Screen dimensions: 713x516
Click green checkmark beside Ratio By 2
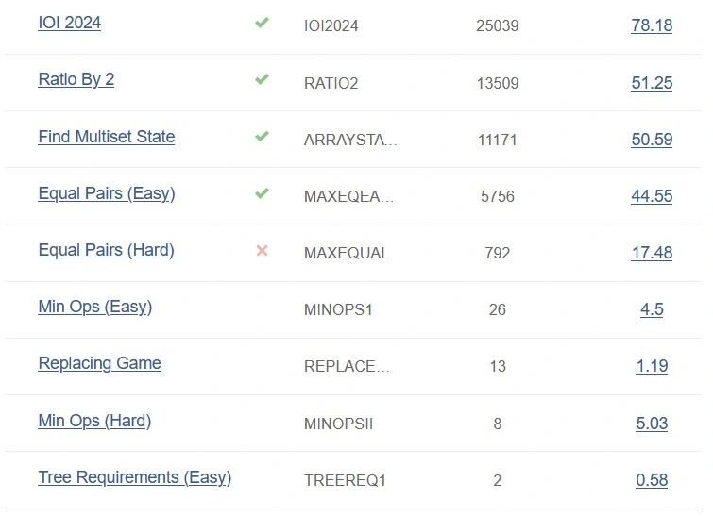point(262,79)
